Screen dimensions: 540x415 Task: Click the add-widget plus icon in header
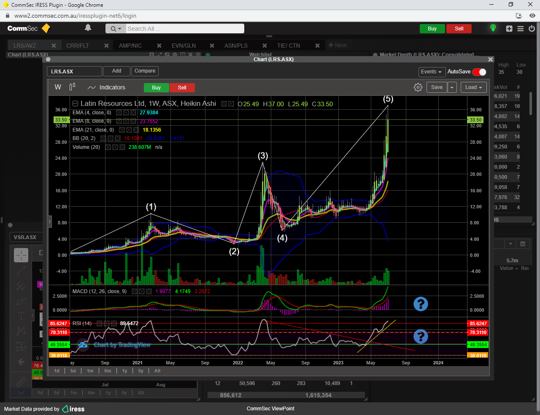(x=509, y=29)
